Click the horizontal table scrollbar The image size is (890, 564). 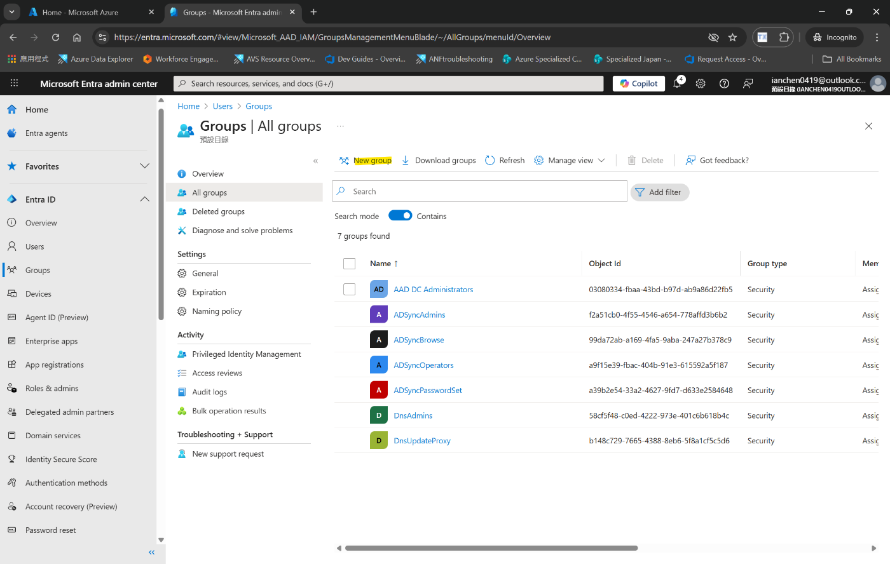pyautogui.click(x=491, y=548)
